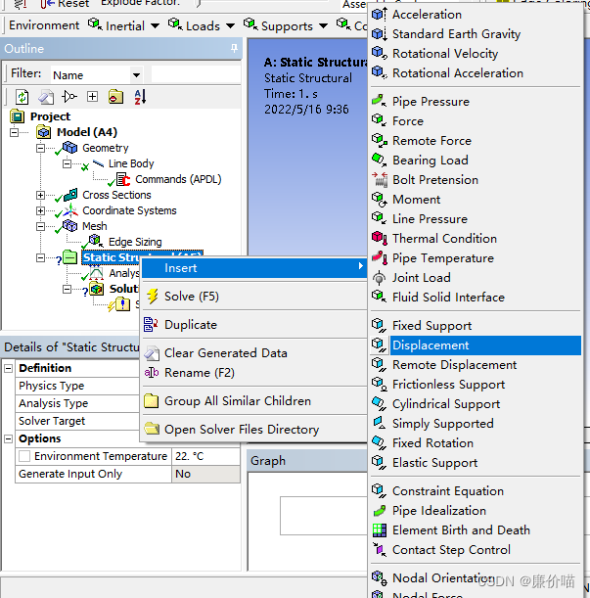Click the Pipe Idealization icon

click(379, 510)
